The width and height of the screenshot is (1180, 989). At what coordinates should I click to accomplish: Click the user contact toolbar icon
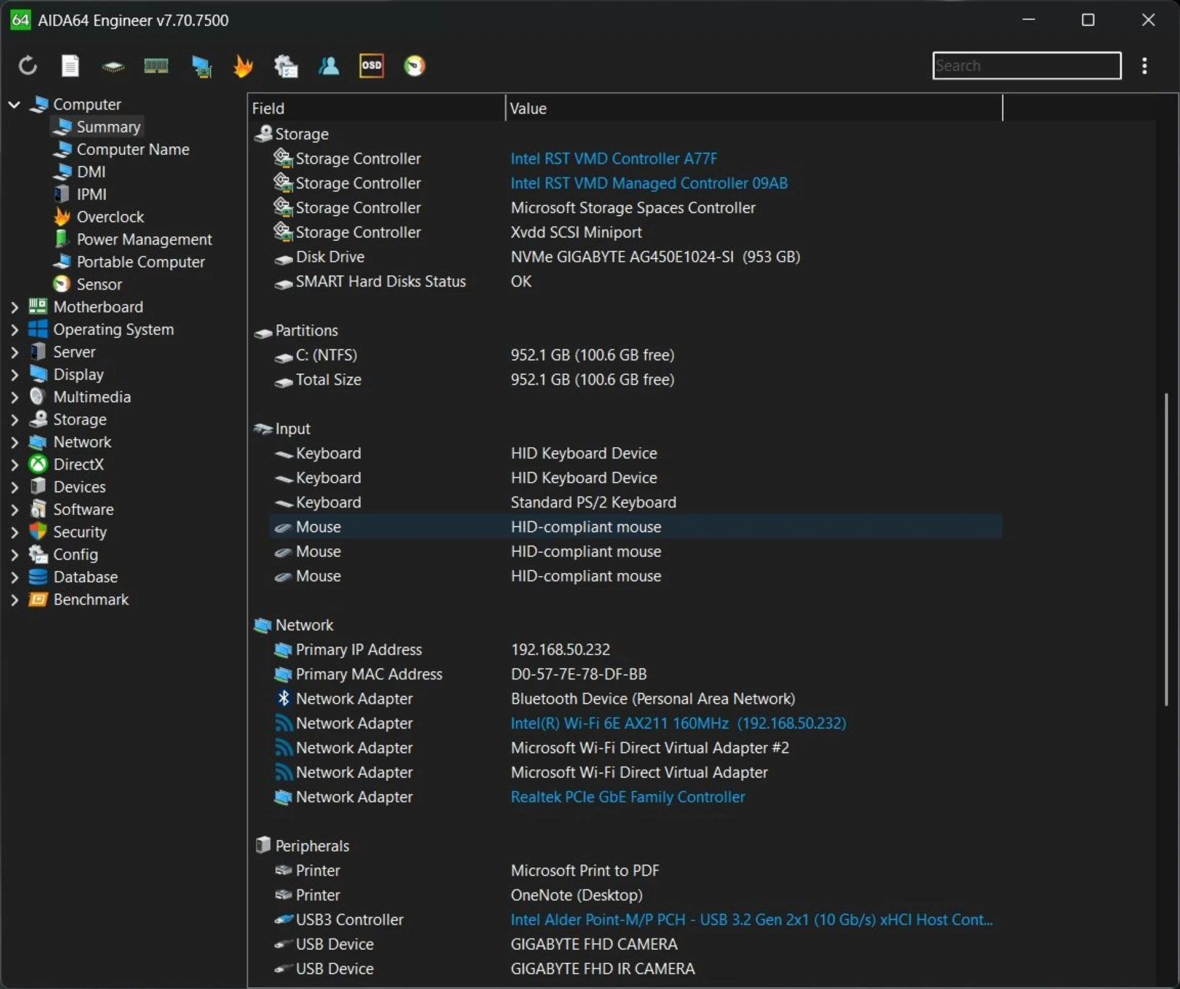pos(329,66)
